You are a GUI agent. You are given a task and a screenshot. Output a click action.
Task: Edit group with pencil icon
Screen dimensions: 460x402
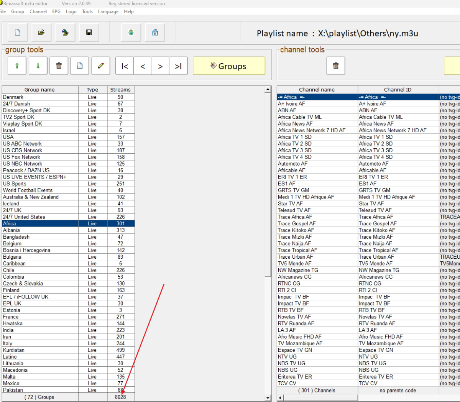click(x=101, y=66)
